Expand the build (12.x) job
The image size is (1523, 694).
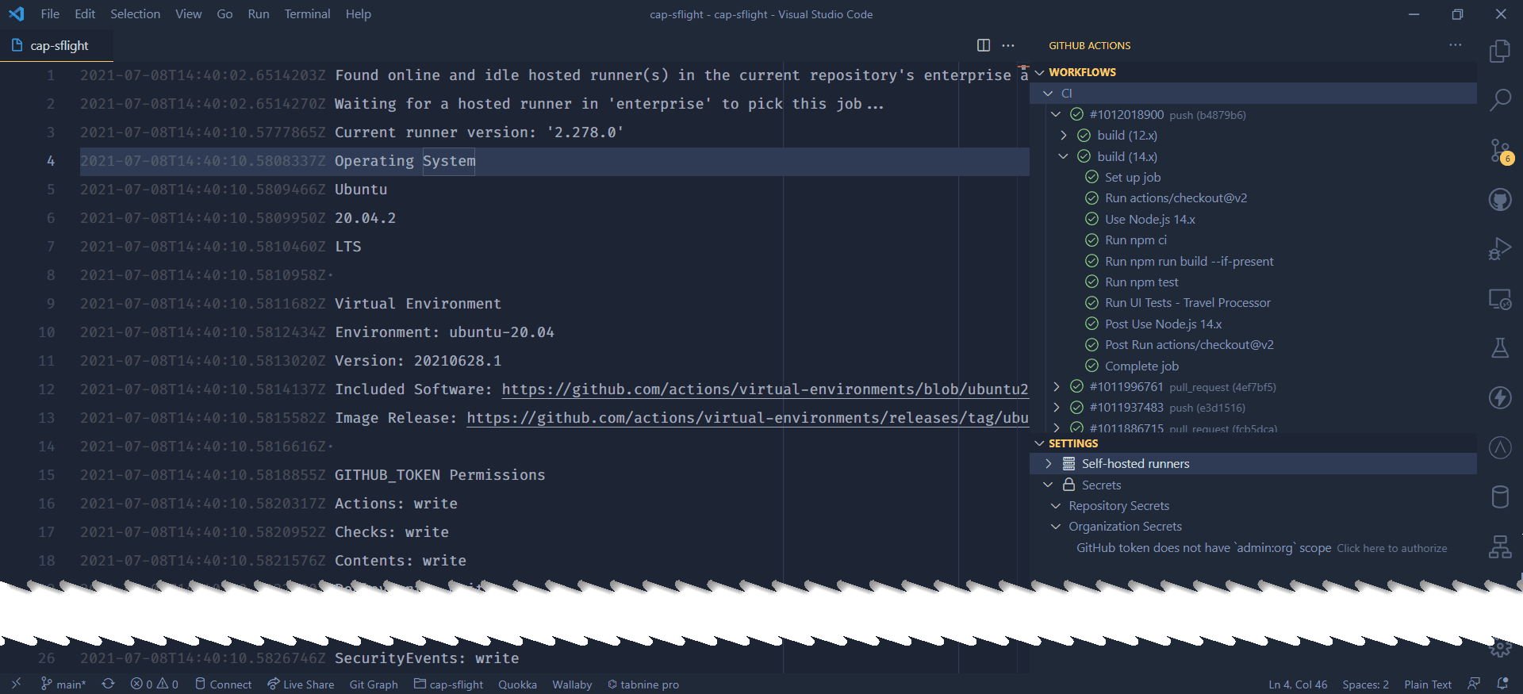[x=1064, y=135]
